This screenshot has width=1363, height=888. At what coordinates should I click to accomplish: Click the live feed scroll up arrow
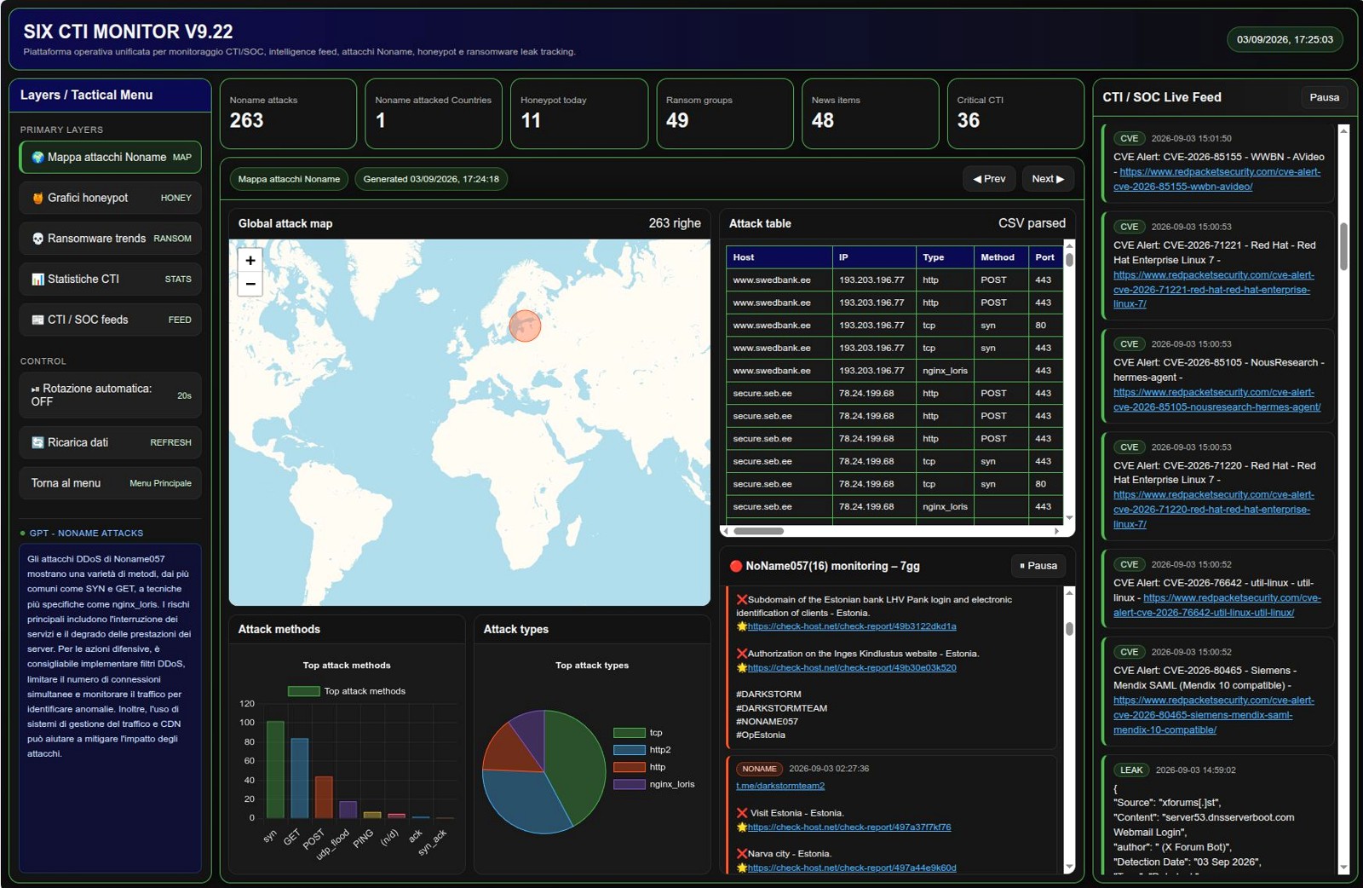[x=1343, y=130]
